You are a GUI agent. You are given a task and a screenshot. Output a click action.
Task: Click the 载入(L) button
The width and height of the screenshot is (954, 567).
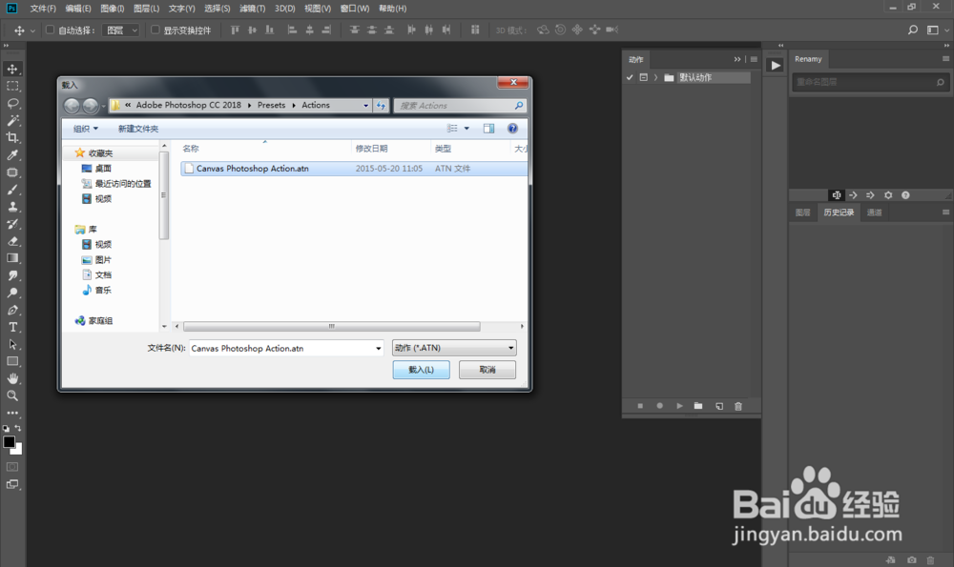click(421, 370)
